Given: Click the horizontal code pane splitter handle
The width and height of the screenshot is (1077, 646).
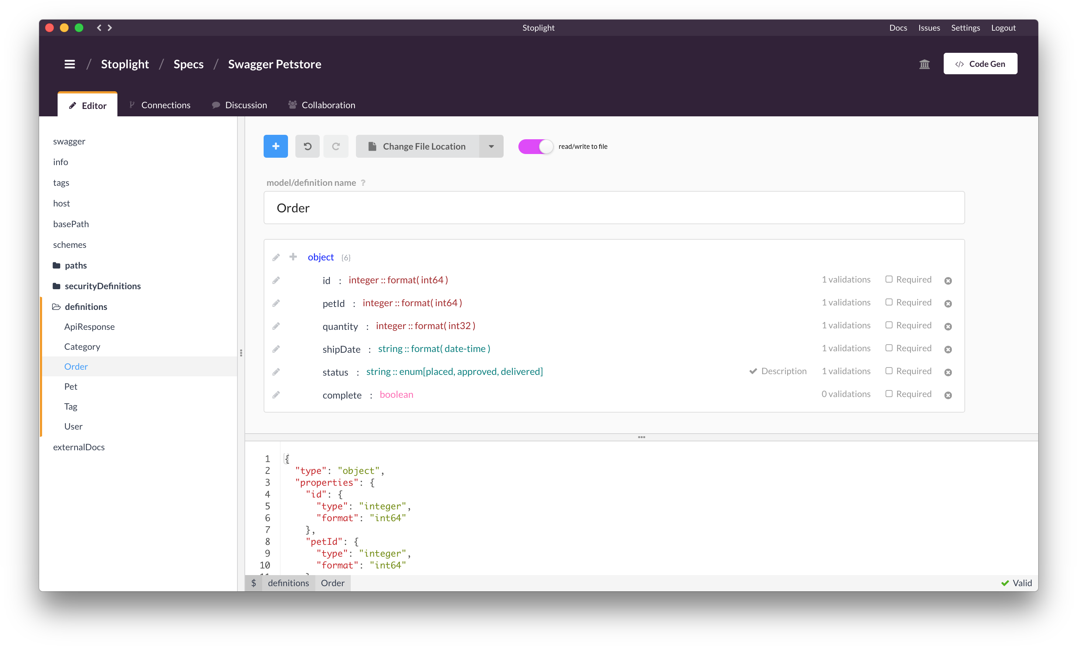Looking at the screenshot, I should tap(641, 437).
